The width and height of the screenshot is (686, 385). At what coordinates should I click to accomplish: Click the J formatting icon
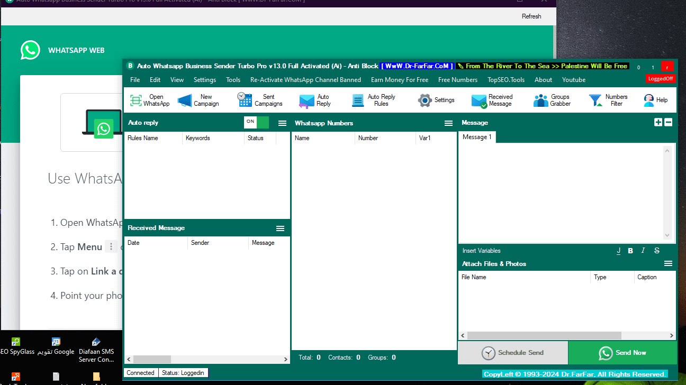pos(618,251)
